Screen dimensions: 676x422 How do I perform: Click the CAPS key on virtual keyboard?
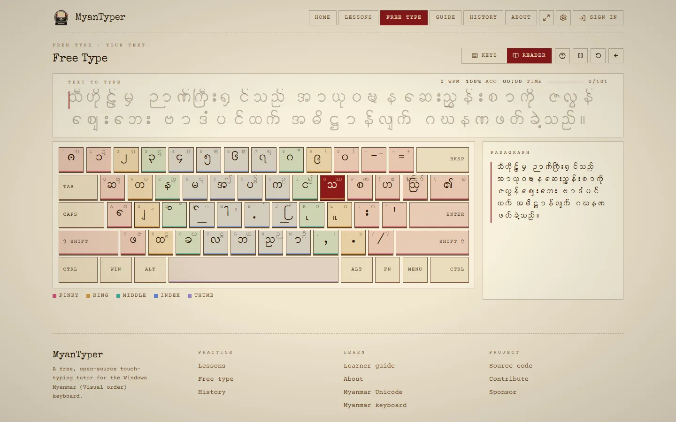[x=81, y=215]
